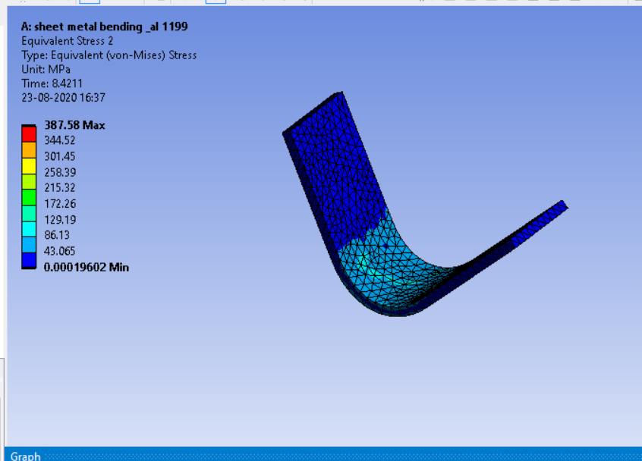Click the orange band in the stress legend
This screenshot has width=642, height=461.
29,149
